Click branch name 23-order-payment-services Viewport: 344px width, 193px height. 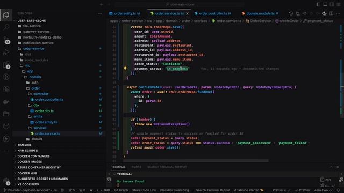[28, 190]
